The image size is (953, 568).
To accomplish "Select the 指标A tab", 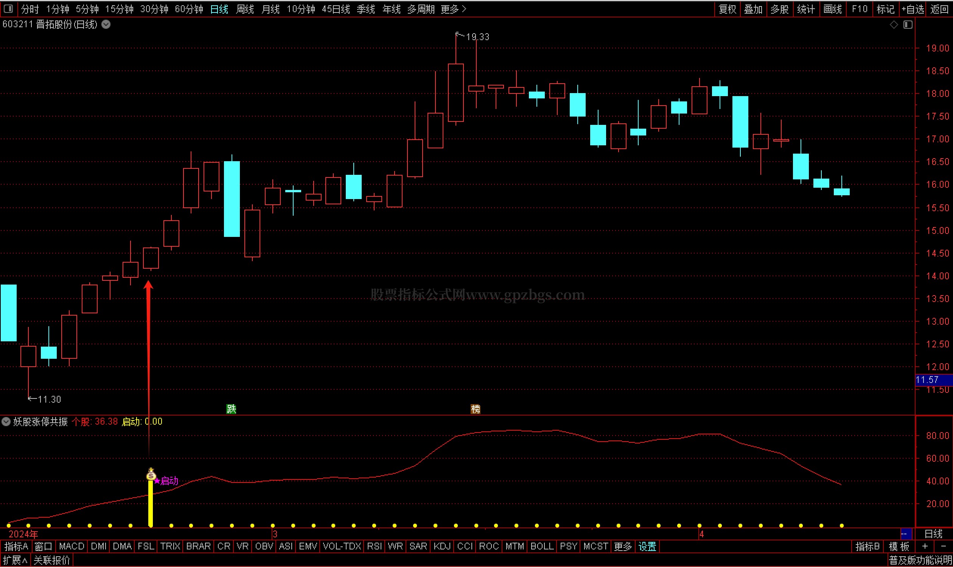I will (x=16, y=547).
